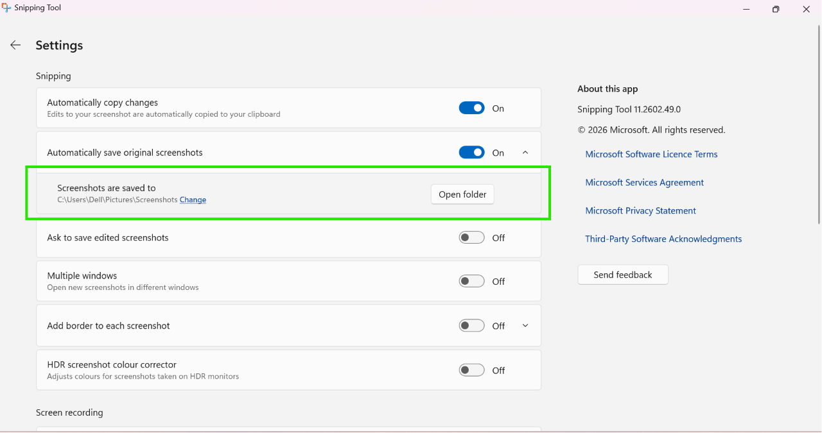Go back using the Settings back arrow

[15, 45]
